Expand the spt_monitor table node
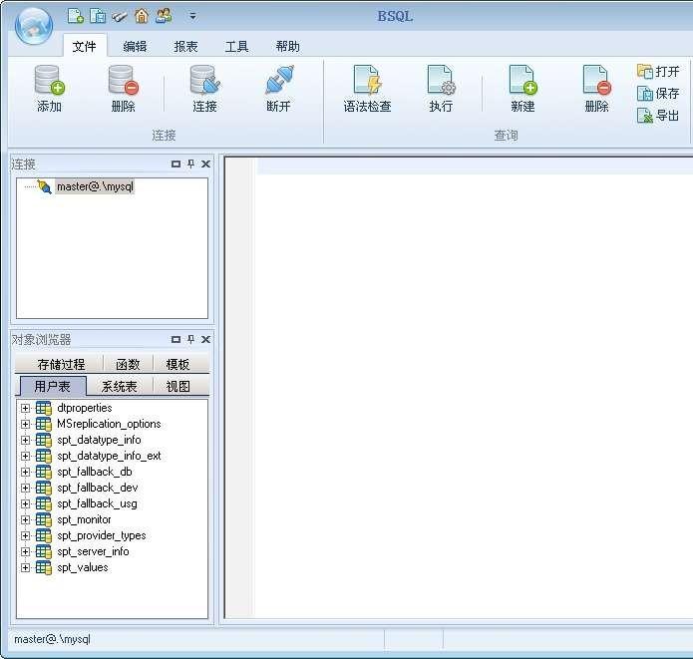This screenshot has width=693, height=659. pos(25,519)
